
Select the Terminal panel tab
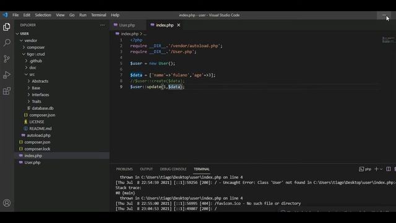pos(202,169)
